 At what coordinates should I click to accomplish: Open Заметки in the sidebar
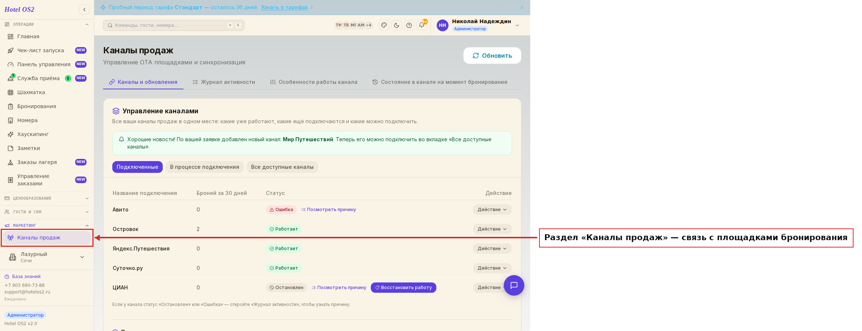click(x=47, y=148)
